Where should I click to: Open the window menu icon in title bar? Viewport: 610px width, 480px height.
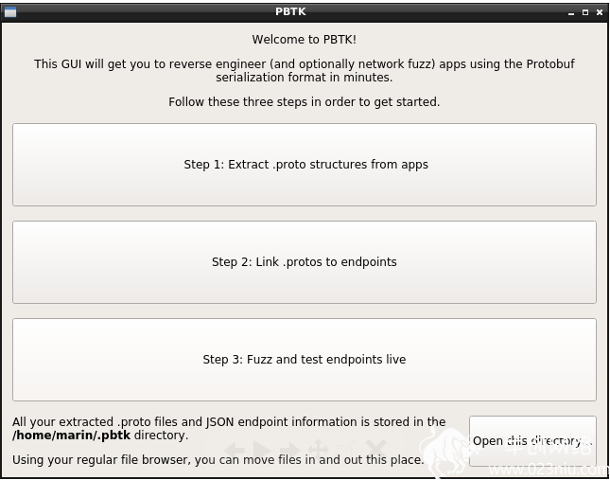10,12
